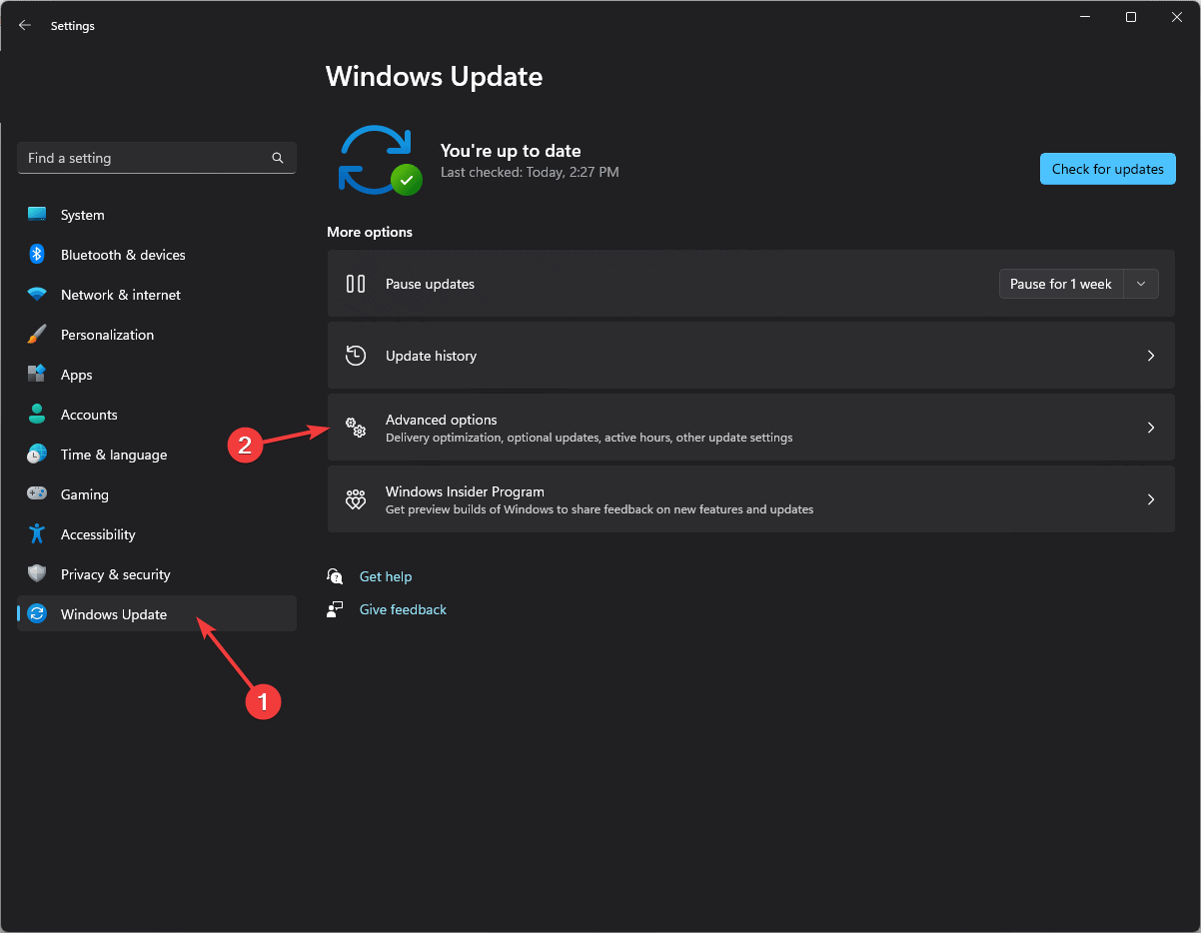1201x933 pixels.
Task: Open Accessibility settings from the sidebar
Action: (36, 533)
